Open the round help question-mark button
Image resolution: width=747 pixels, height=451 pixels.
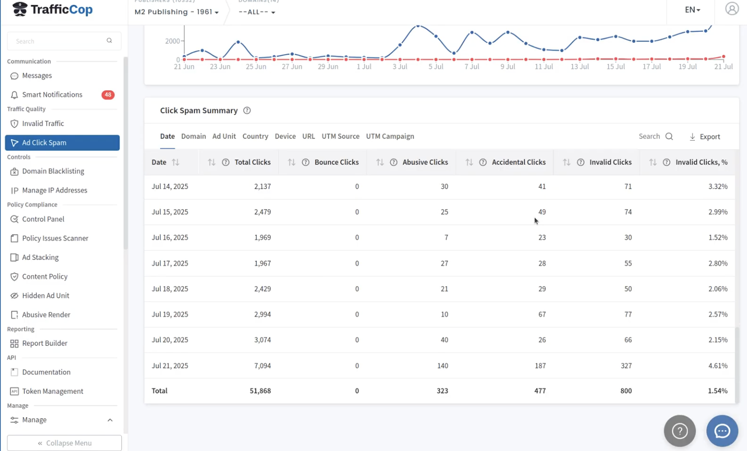680,431
